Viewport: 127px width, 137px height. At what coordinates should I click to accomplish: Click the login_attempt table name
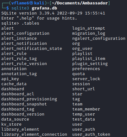89,28
